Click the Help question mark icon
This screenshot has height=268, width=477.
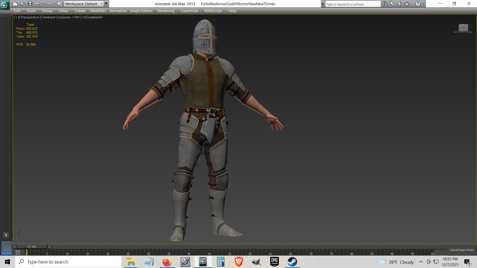(x=418, y=4)
